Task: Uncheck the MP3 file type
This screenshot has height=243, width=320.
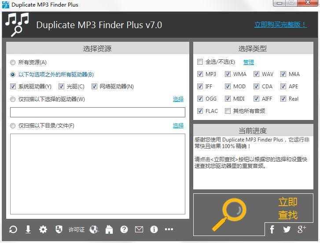Action: coord(200,74)
